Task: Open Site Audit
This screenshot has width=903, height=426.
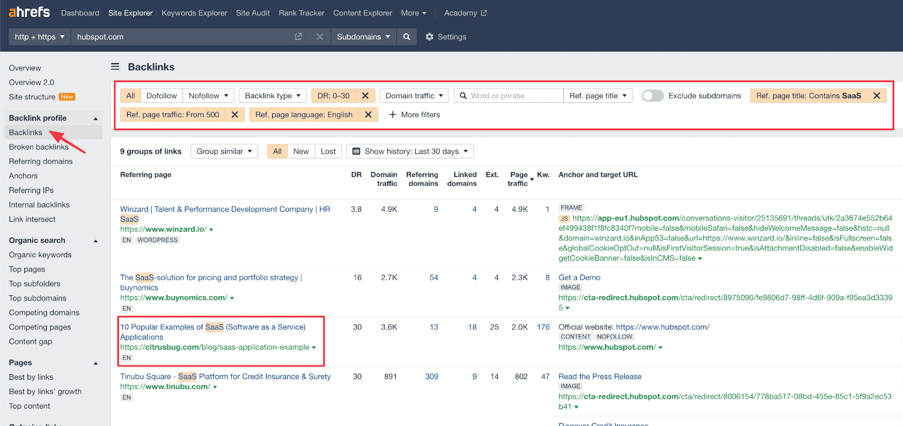Action: (253, 13)
